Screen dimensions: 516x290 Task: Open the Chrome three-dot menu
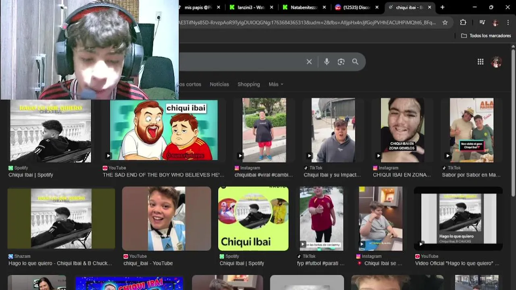point(508,23)
